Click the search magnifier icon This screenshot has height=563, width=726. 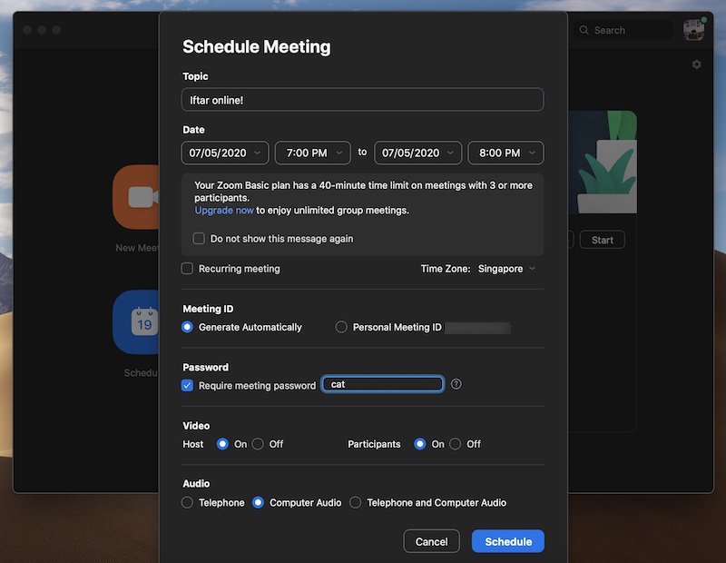[x=584, y=30]
